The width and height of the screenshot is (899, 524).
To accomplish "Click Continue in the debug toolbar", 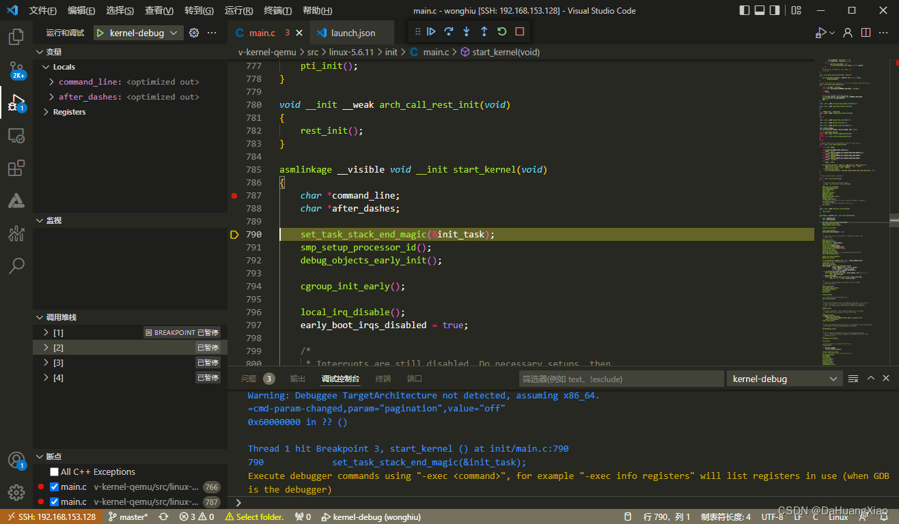I will pyautogui.click(x=431, y=31).
